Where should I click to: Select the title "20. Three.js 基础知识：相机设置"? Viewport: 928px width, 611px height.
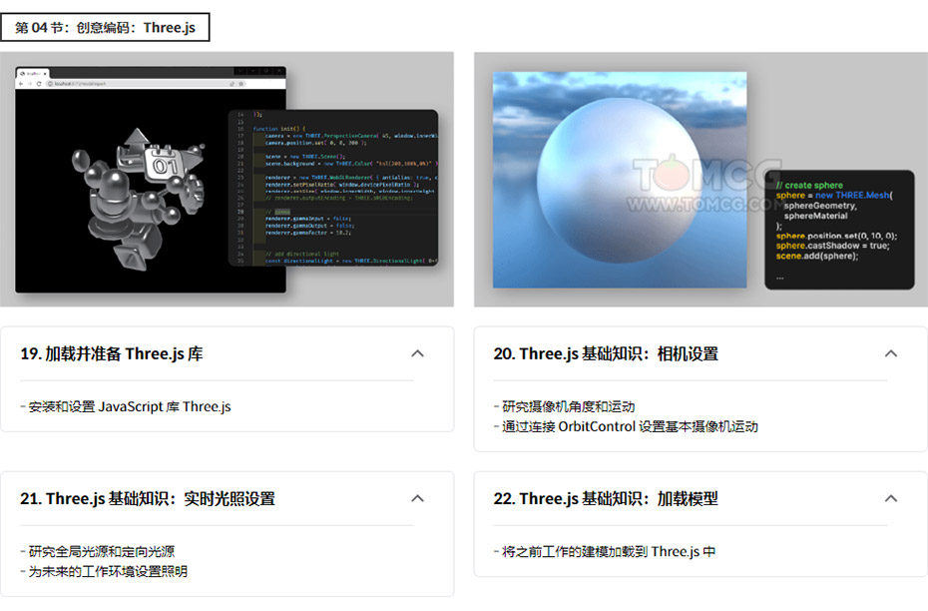606,354
